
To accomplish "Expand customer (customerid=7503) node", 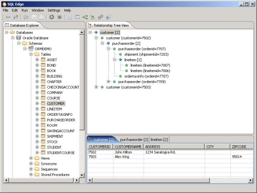I will point(96,87).
